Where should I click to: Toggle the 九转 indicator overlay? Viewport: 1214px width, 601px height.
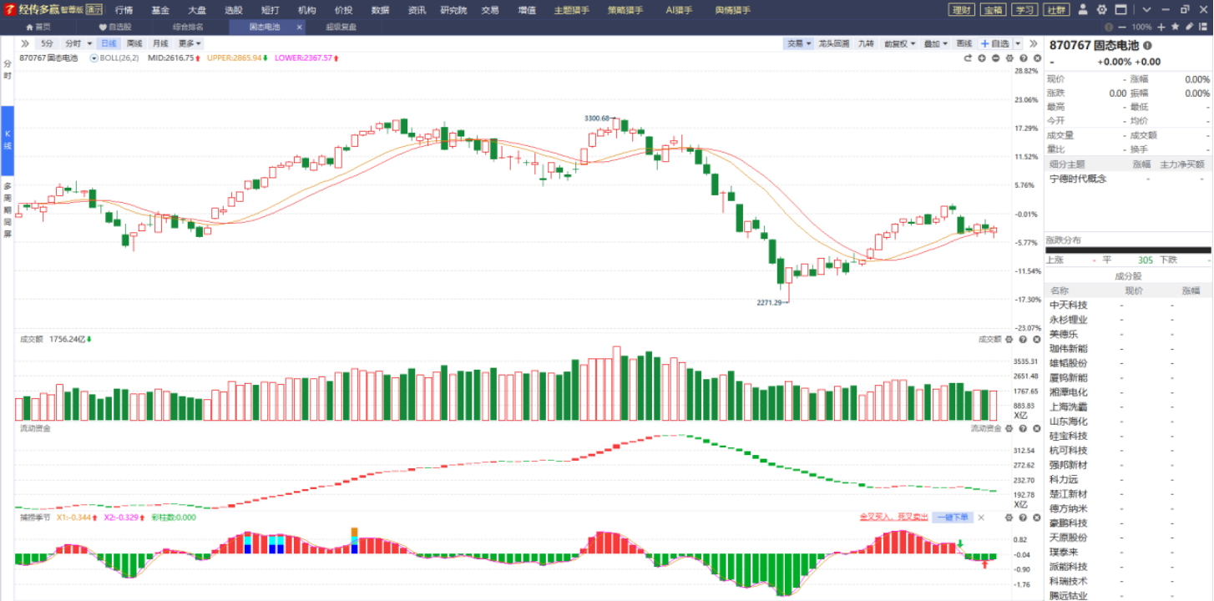coord(867,43)
